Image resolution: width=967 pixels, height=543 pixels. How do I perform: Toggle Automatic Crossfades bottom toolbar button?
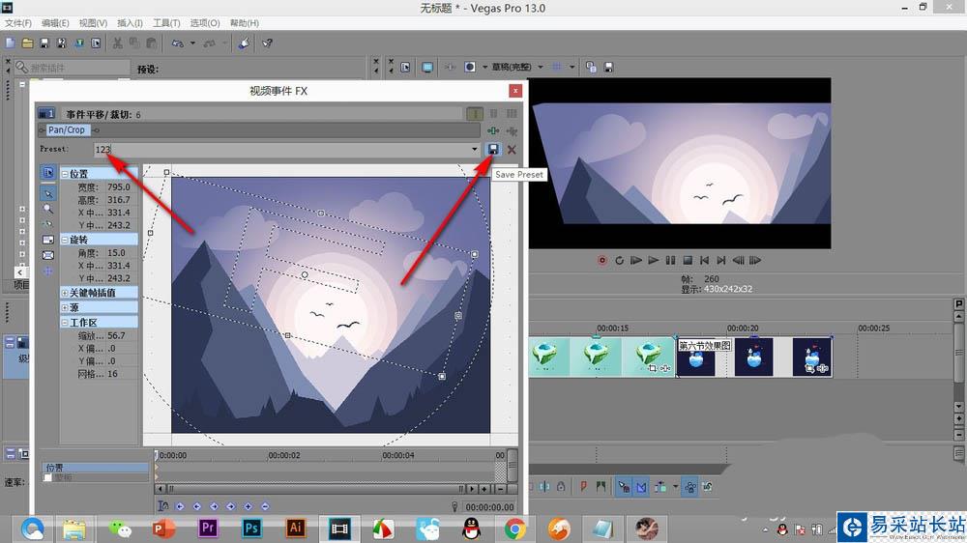point(641,487)
